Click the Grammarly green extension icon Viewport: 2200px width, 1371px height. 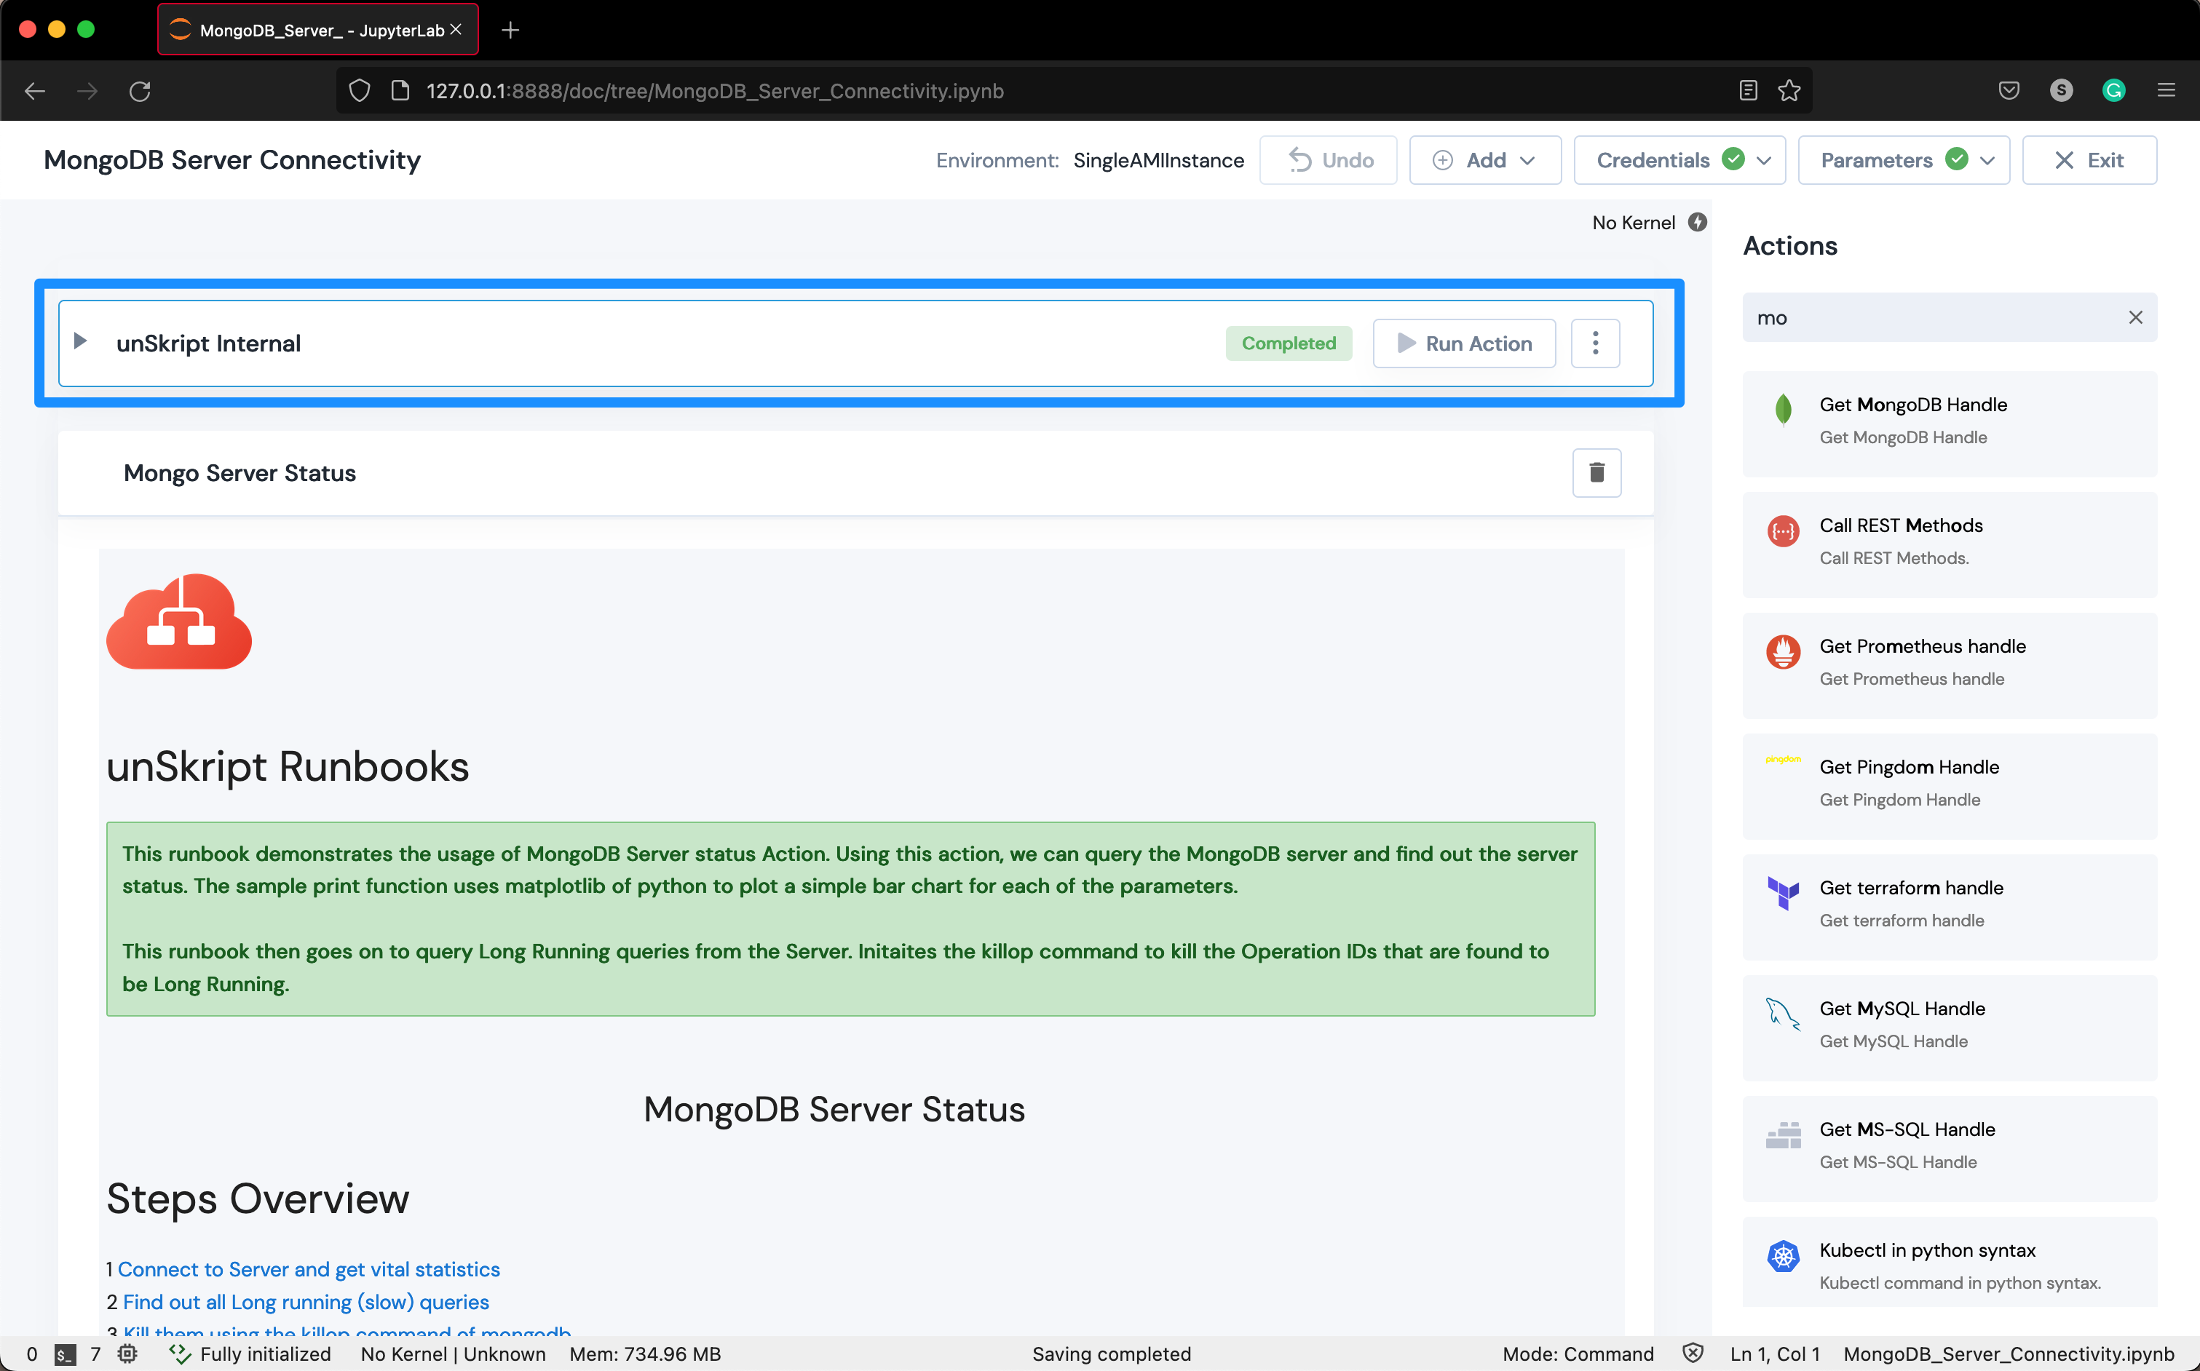click(2114, 91)
